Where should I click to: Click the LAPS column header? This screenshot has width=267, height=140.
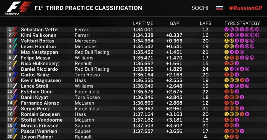point(205,23)
